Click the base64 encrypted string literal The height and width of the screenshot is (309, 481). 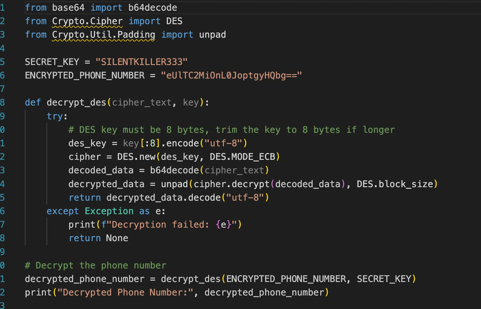click(231, 75)
